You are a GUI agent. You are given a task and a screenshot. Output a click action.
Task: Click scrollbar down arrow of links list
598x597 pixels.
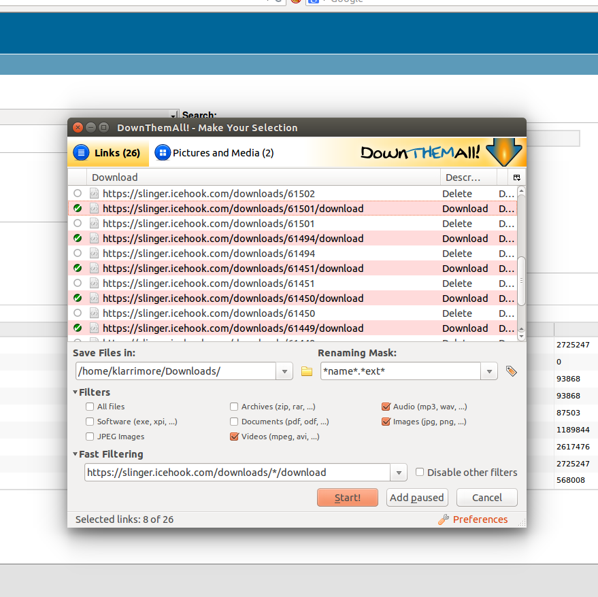click(521, 337)
